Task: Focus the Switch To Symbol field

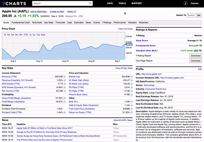Action: (191, 15)
